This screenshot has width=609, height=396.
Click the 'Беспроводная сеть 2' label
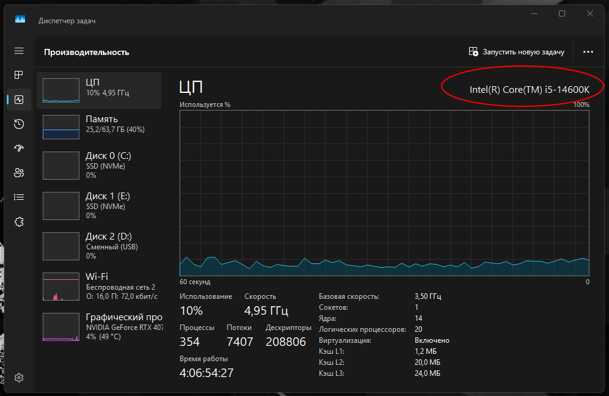120,287
